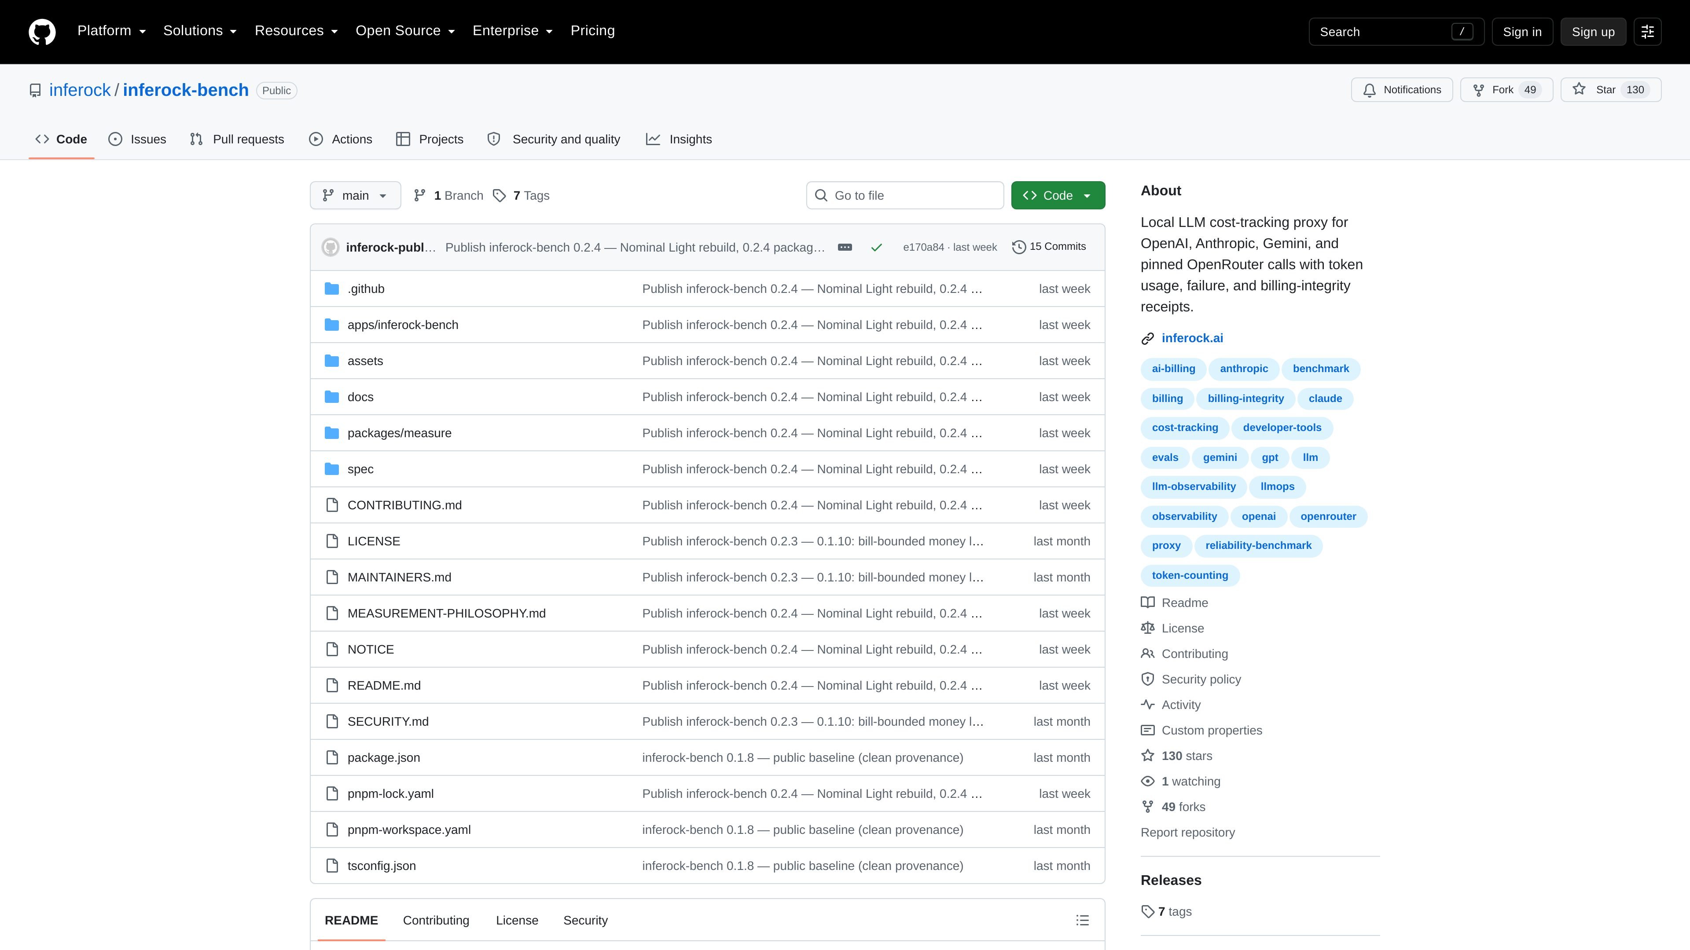Viewport: 1690px width, 950px height.
Task: Click the docs folder icon
Action: (332, 397)
